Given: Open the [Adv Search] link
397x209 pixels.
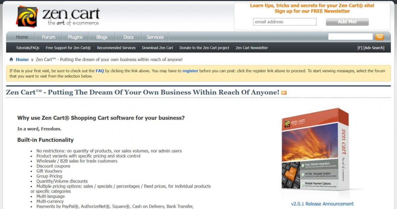Looking at the screenshot, I should tap(374, 48).
